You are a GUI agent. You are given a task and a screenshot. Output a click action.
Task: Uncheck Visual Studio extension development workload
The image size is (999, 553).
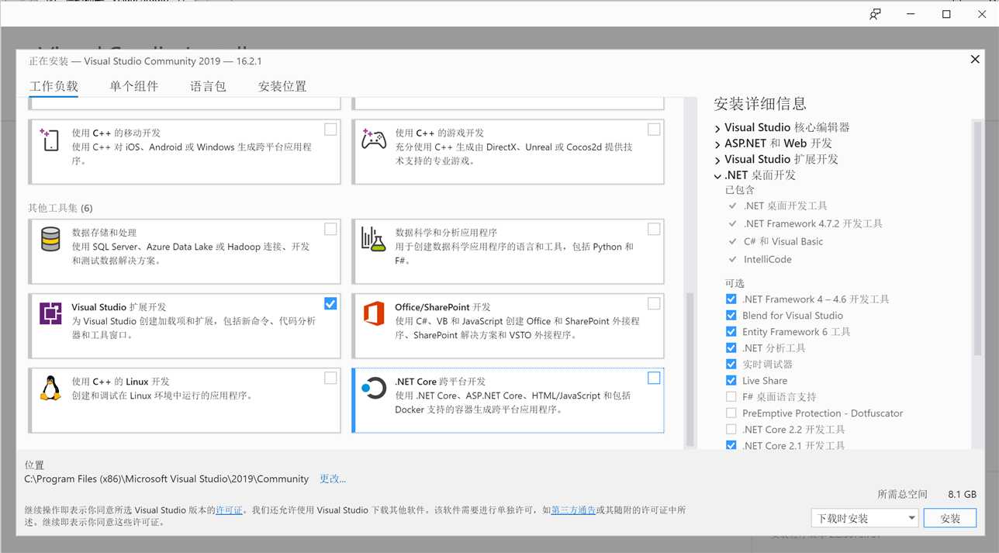(330, 303)
